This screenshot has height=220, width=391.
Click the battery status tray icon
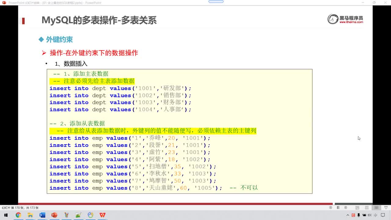click(x=364, y=215)
